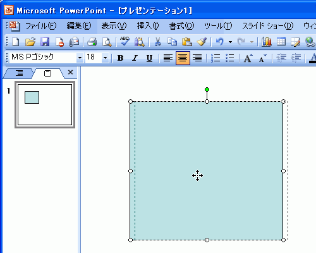This screenshot has width=316, height=253.
Task: Click the top-center resize handle of rectangle
Action: click(x=207, y=102)
